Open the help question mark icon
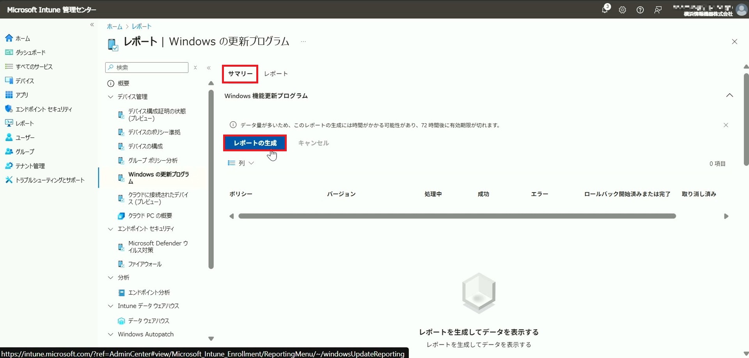749x358 pixels. 640,10
